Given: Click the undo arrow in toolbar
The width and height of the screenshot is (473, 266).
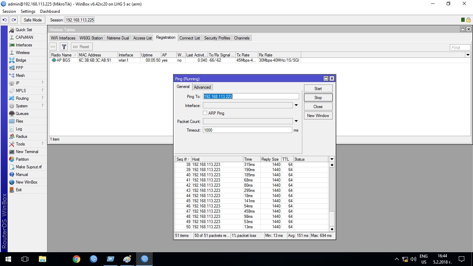Looking at the screenshot, I should (5, 20).
